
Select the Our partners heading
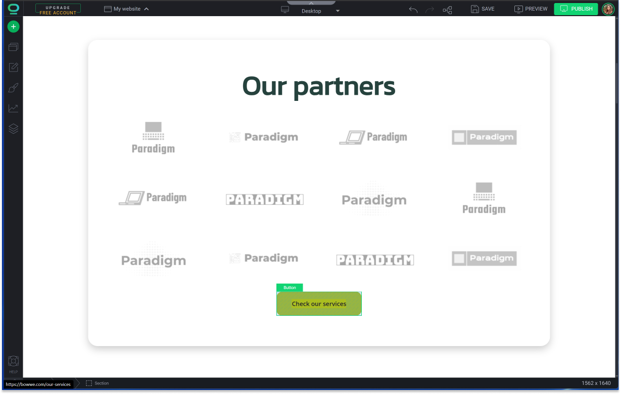coord(319,86)
